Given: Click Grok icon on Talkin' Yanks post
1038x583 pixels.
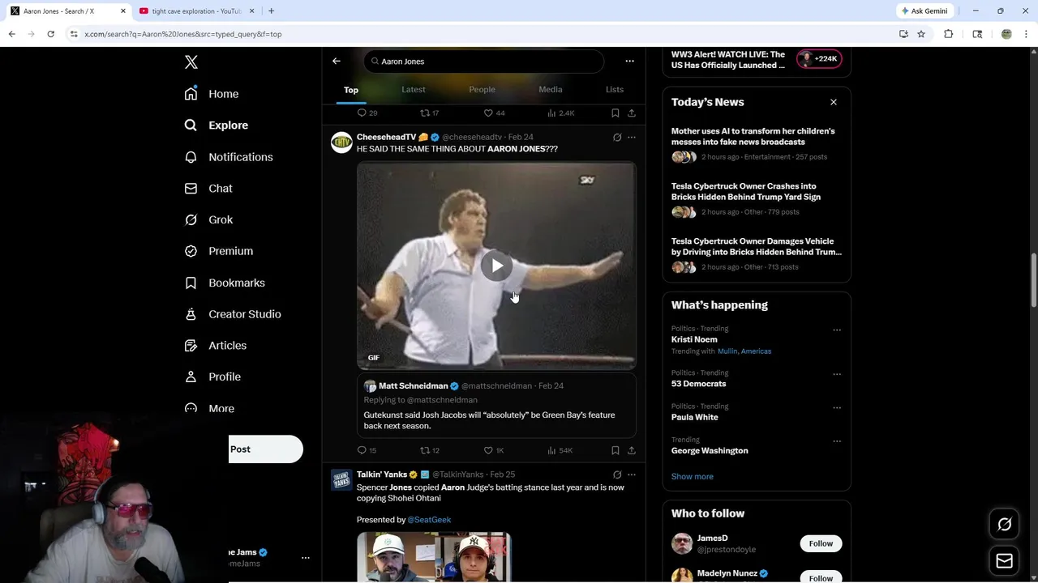Looking at the screenshot, I should tap(617, 474).
